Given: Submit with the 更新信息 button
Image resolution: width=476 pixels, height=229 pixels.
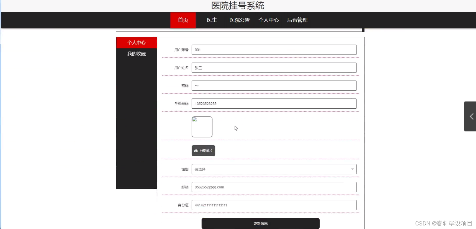Looking at the screenshot, I should tap(261, 224).
